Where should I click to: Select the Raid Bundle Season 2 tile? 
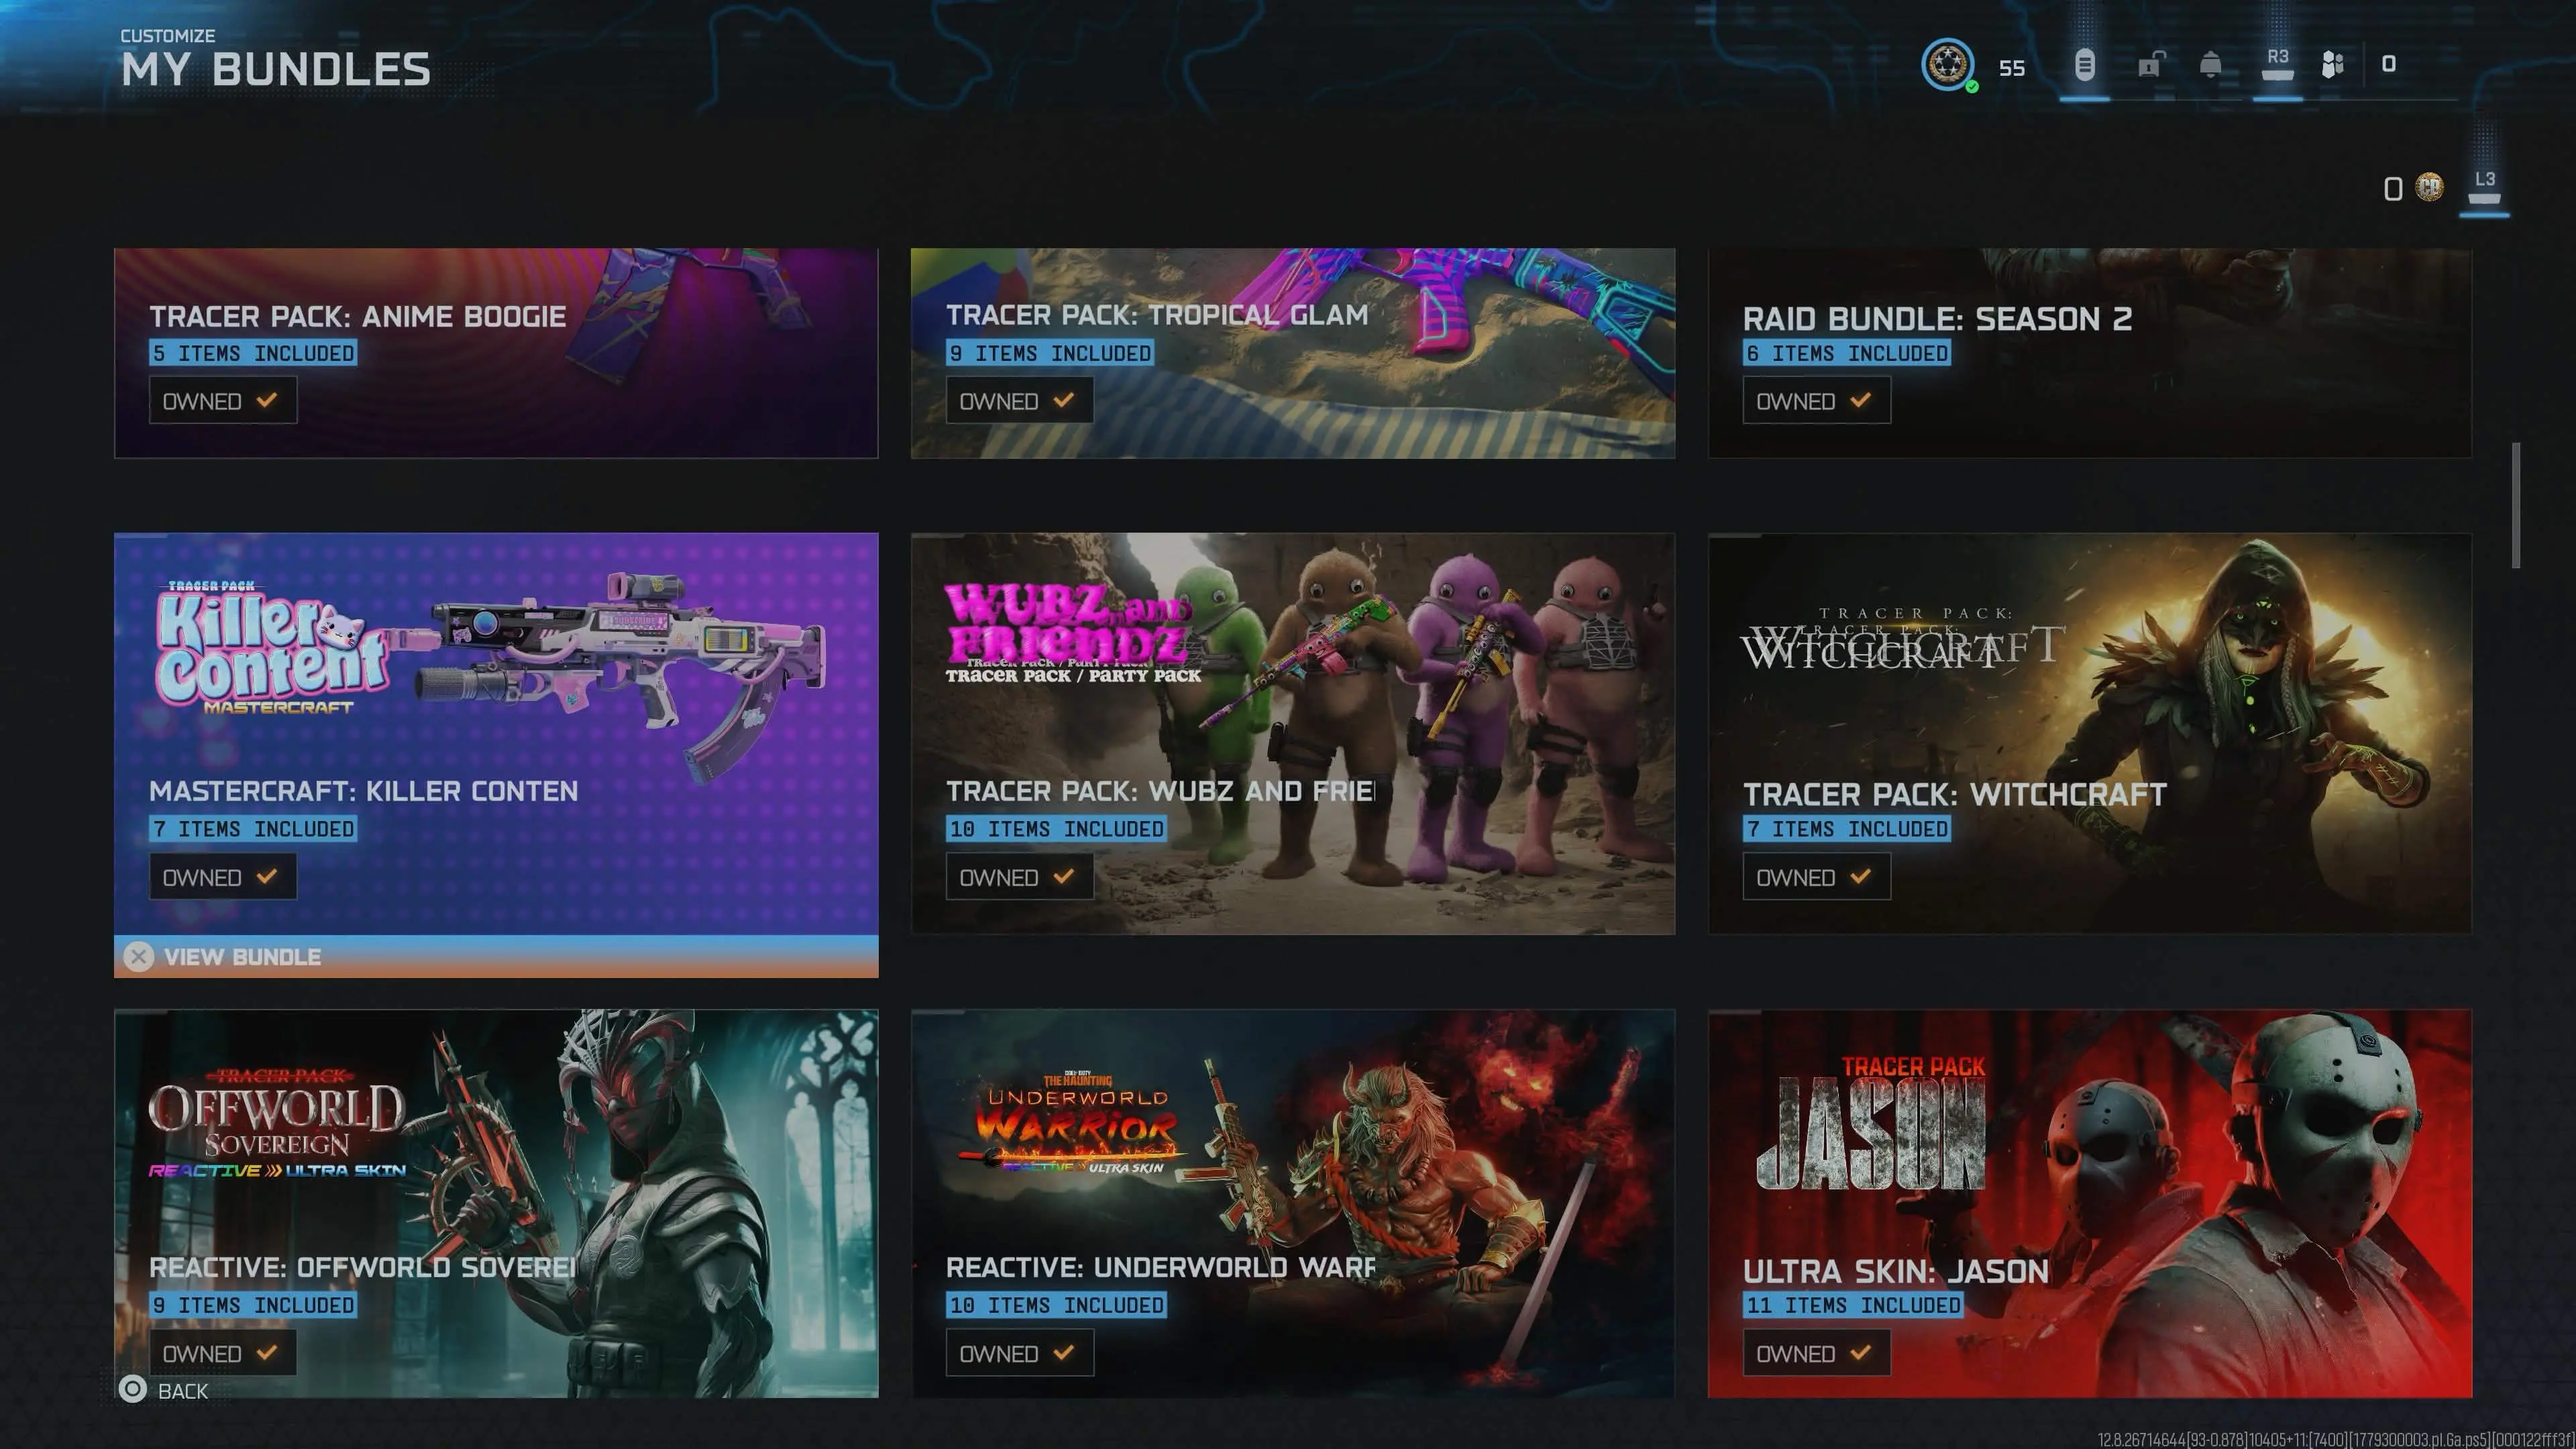coord(2090,353)
